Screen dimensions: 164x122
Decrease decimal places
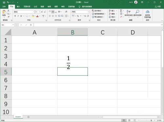pos(88,16)
